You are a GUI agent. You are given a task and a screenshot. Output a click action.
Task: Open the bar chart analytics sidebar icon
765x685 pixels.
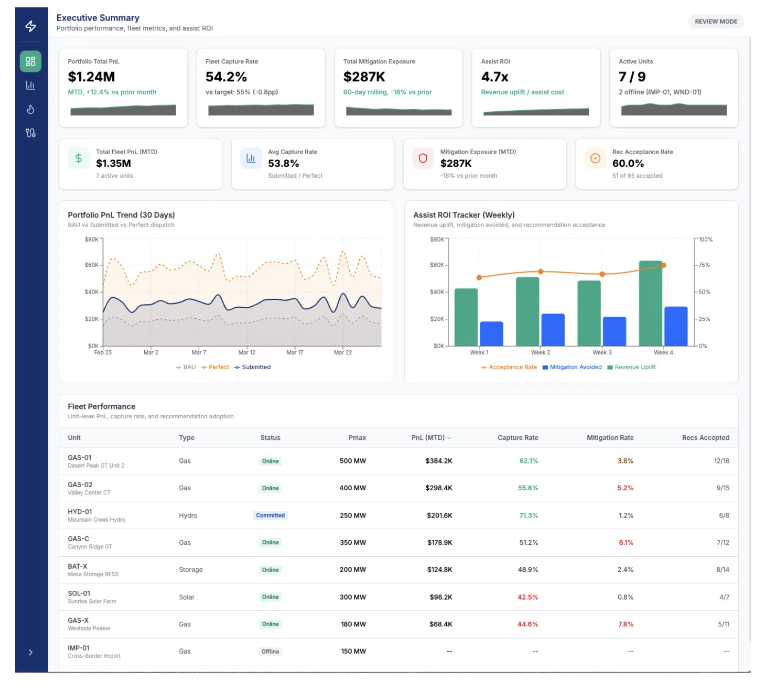[x=30, y=85]
